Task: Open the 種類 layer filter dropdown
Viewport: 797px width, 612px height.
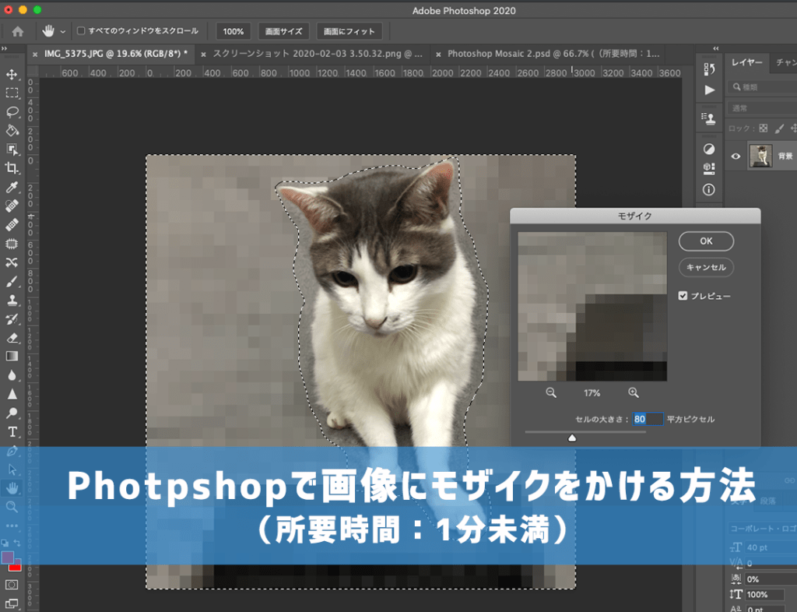Action: pyautogui.click(x=763, y=87)
